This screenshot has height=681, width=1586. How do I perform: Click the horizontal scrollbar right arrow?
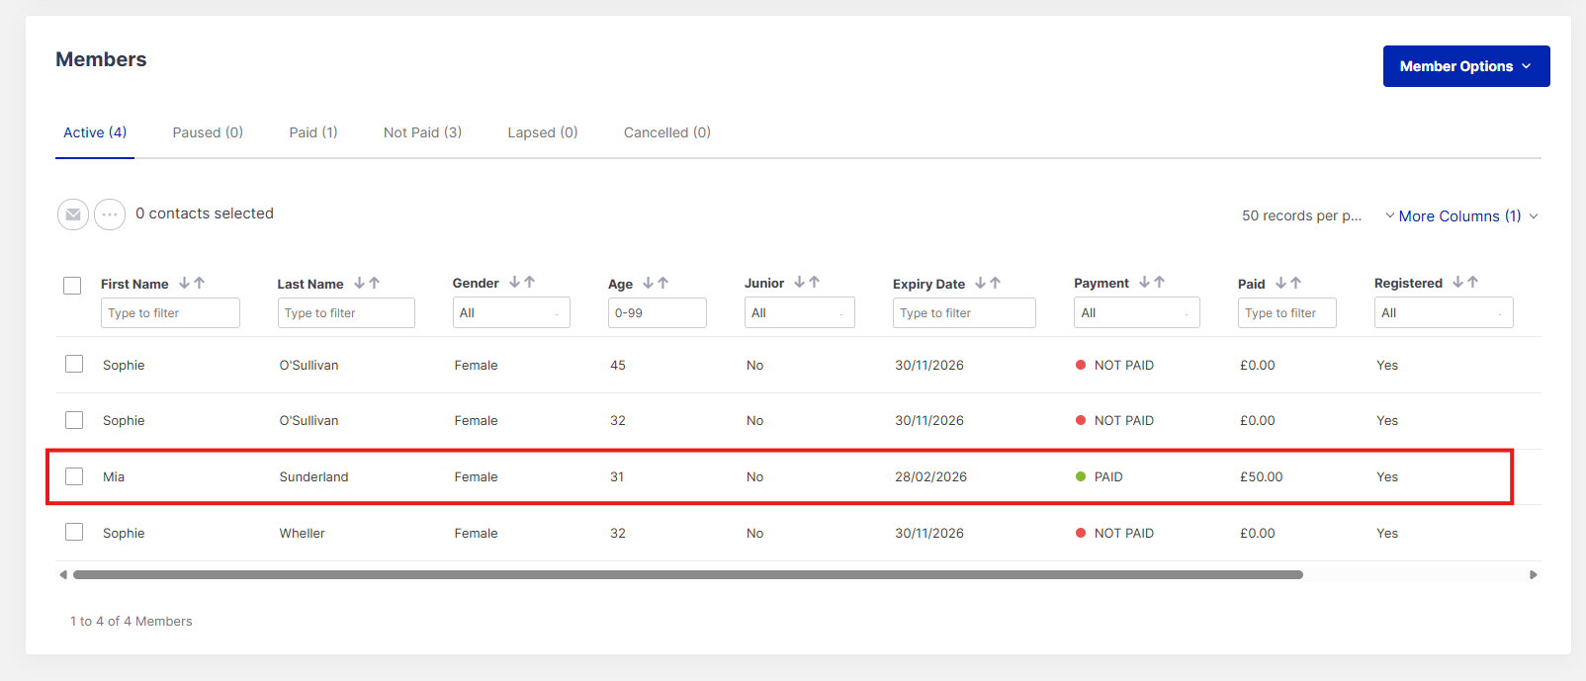pos(1534,574)
